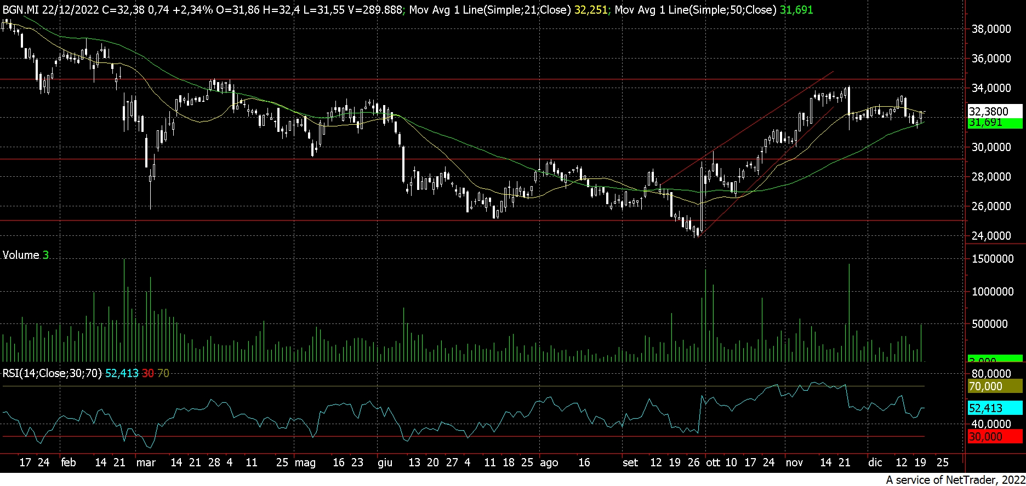1026x486 pixels.
Task: Click the 26,0000 price axis label
Action: coord(991,206)
